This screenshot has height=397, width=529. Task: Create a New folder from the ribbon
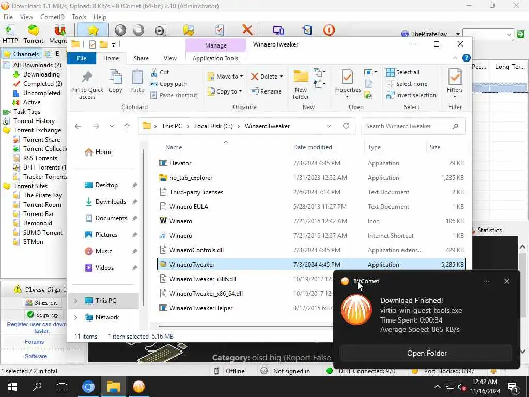click(x=301, y=84)
